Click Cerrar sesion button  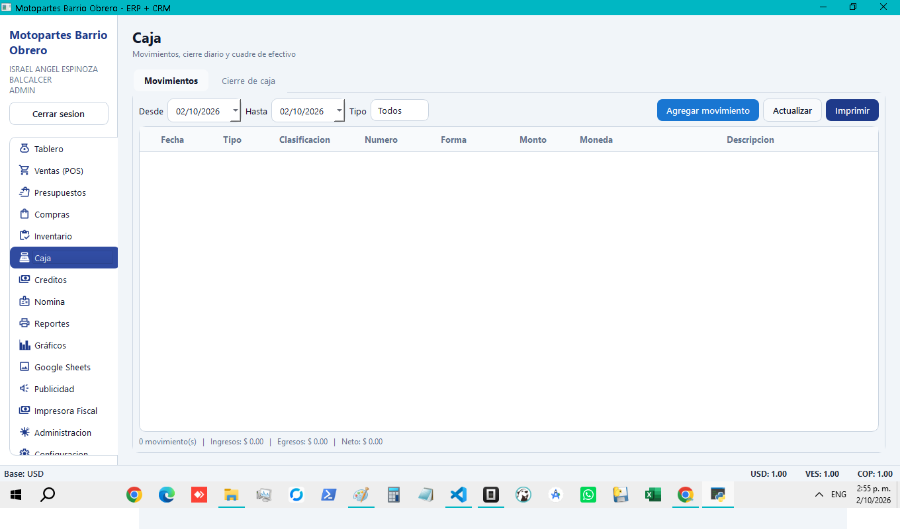pos(59,114)
